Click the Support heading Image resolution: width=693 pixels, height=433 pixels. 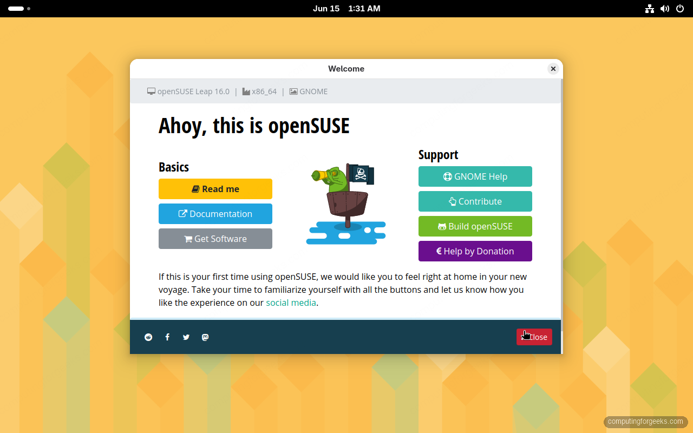point(438,155)
